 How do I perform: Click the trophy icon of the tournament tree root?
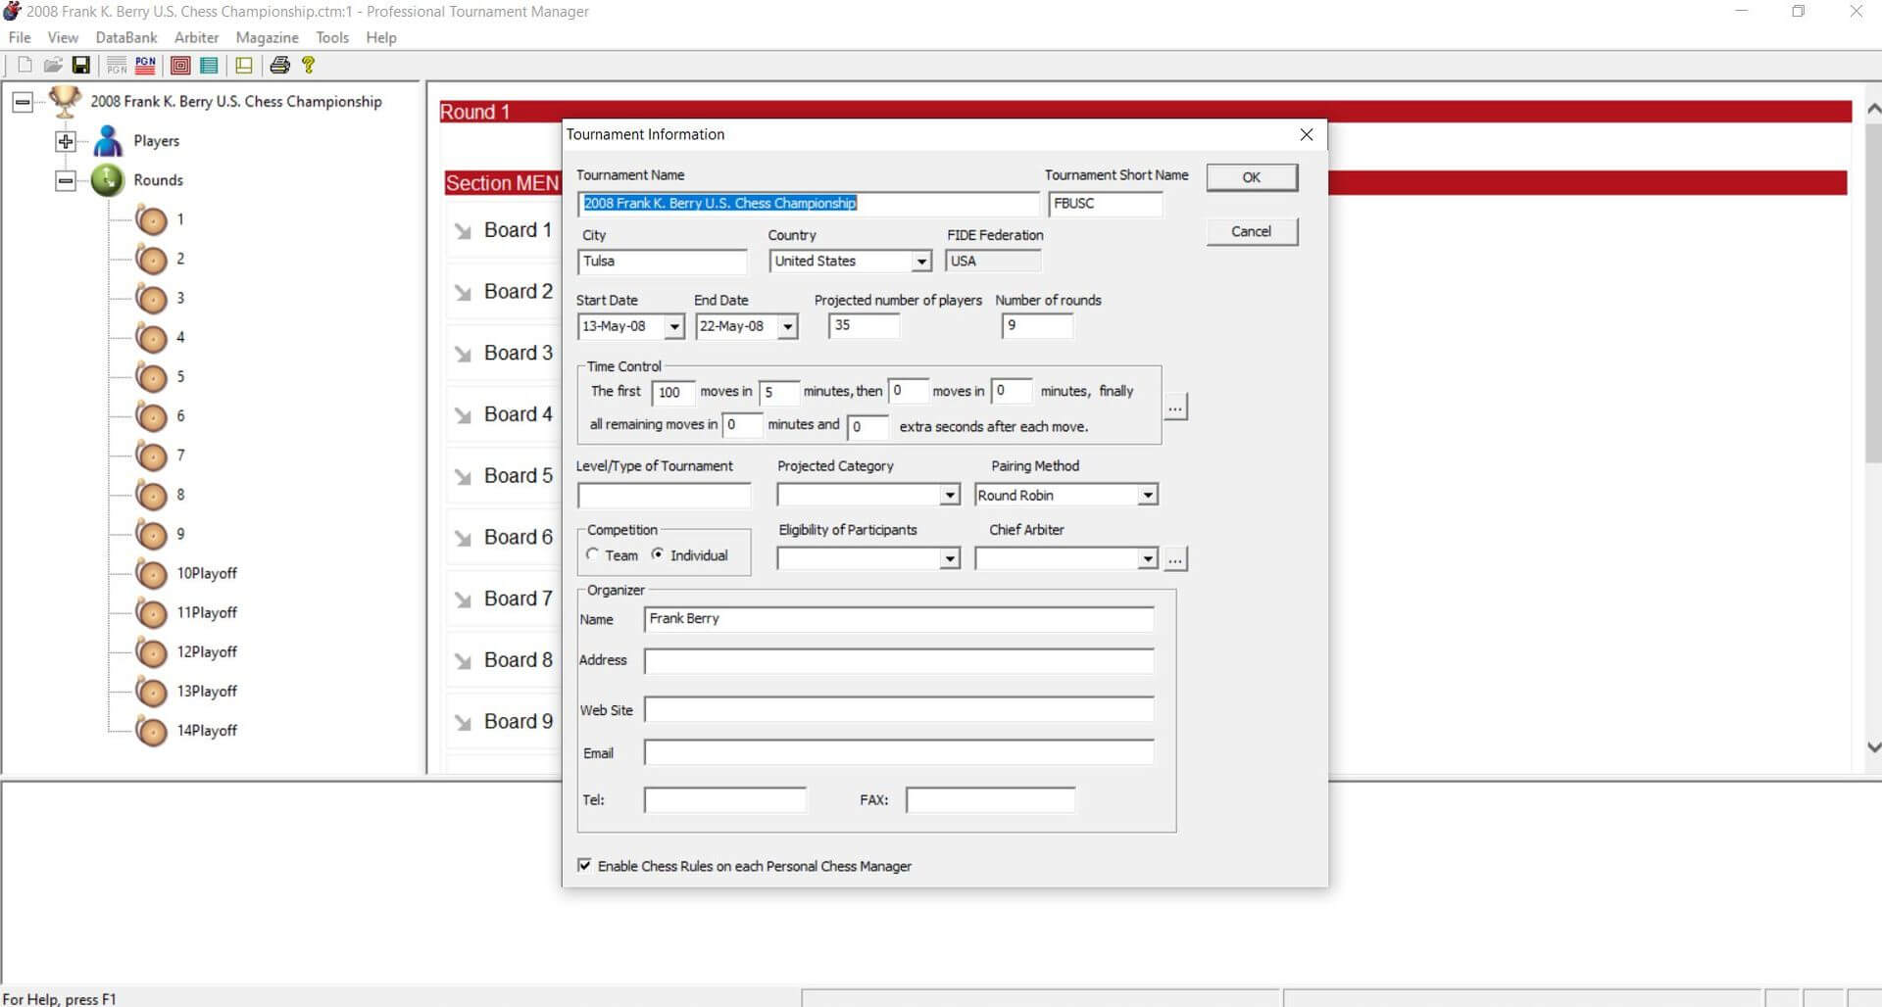(x=65, y=101)
